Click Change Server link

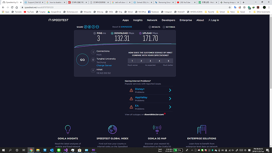click(x=104, y=65)
